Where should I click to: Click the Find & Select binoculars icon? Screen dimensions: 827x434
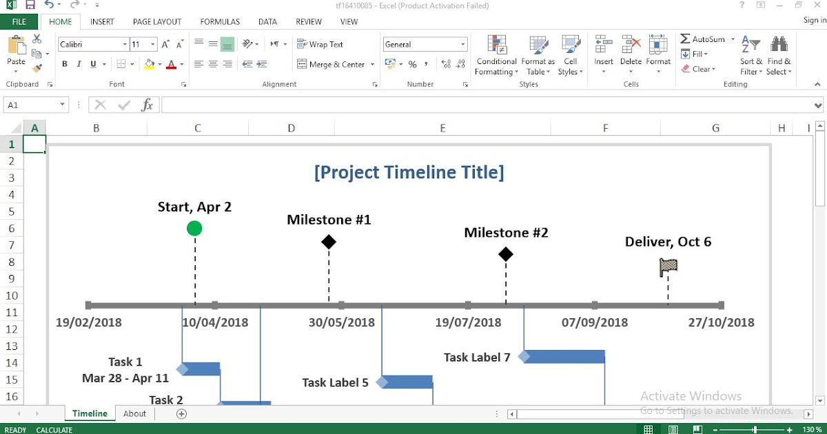tap(779, 43)
